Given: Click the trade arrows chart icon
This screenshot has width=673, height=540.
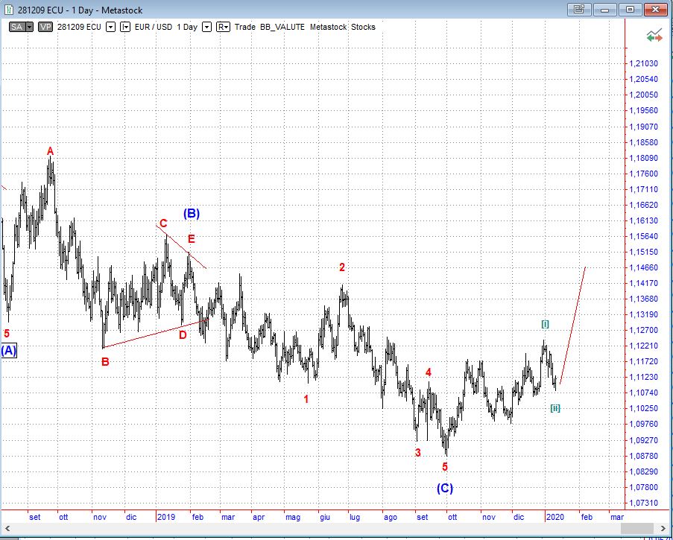Looking at the screenshot, I should point(654,36).
